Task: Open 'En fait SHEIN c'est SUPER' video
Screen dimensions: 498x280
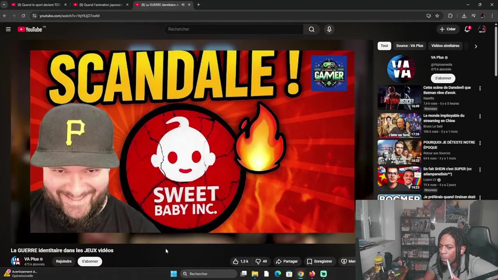Action: pyautogui.click(x=447, y=171)
